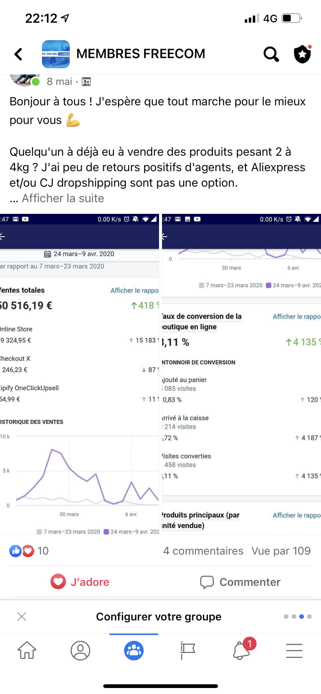The height and width of the screenshot is (694, 321).
Task: Tap 'Vue par 109' viewers count
Action: 281,551
